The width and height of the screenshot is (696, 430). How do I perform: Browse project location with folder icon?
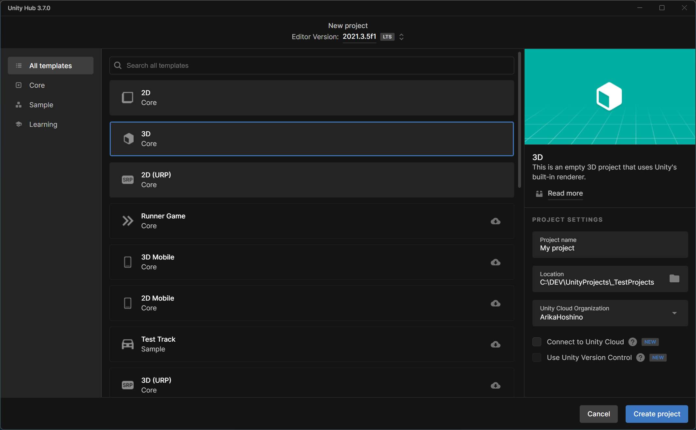pos(674,278)
